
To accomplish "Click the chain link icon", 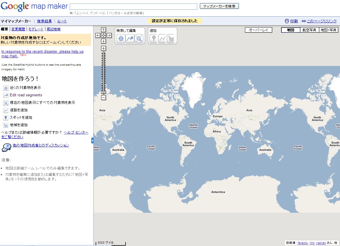I will [304, 21].
